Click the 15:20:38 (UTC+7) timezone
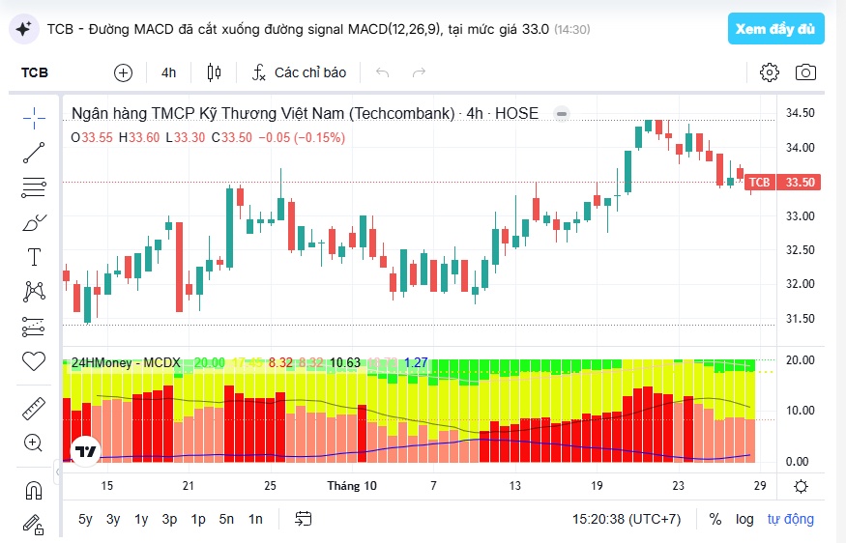This screenshot has height=543, width=846. (x=627, y=519)
